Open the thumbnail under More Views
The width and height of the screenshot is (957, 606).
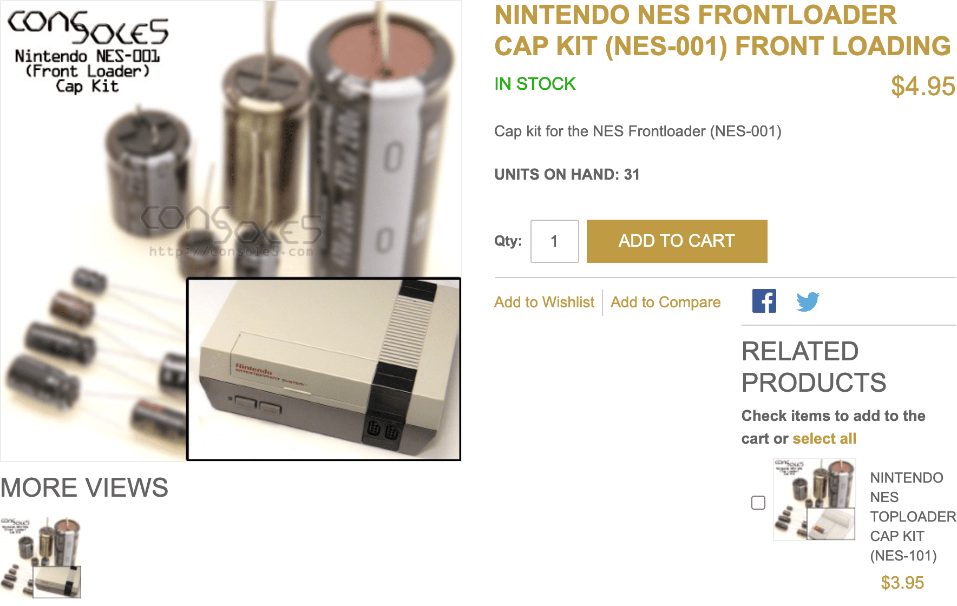pyautogui.click(x=41, y=557)
